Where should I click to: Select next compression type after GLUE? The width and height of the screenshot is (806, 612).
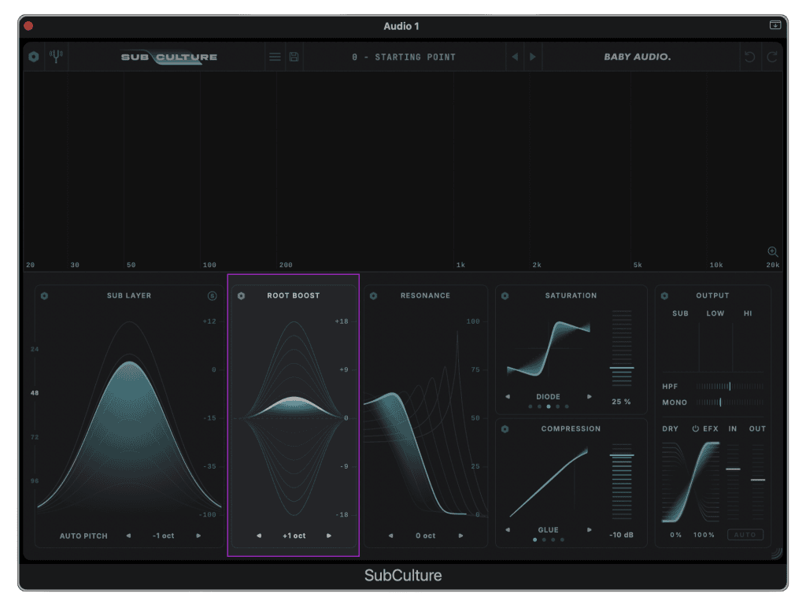point(590,530)
